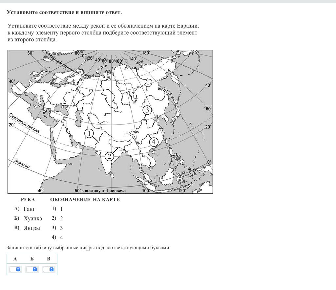Click the '60° к востоку от Гринвича' label
The width and height of the screenshot is (336, 290).
click(100, 190)
